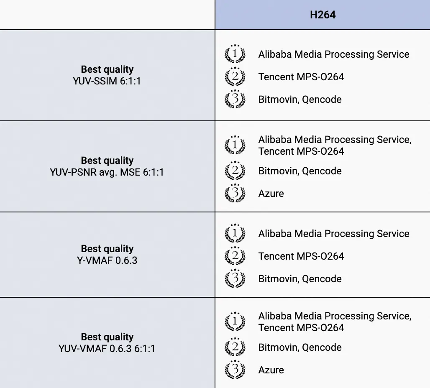430x388 pixels.
Task: Click the third-place badge beside Azure in the YUV-PSNR row
Action: coord(235,193)
